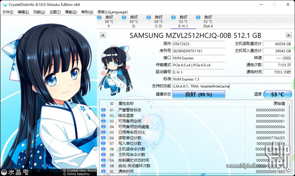Click the 53 °C temperature button

coord(278,94)
